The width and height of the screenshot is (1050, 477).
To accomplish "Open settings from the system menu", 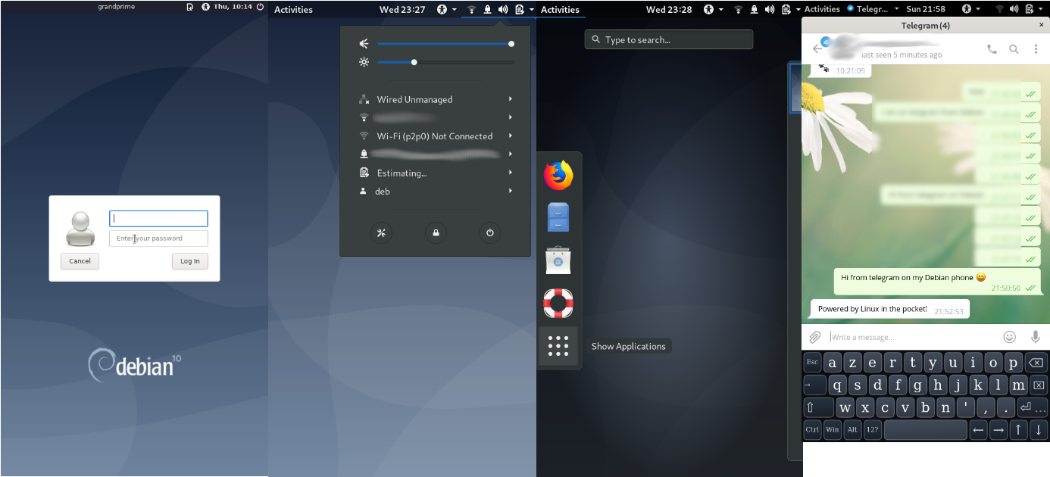I will coord(382,232).
